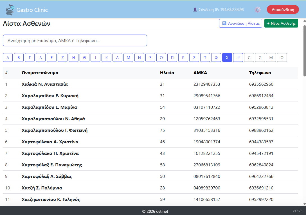Filter patients by letter Π
Viewport: 306px width, 215px height.
[x=172, y=58]
